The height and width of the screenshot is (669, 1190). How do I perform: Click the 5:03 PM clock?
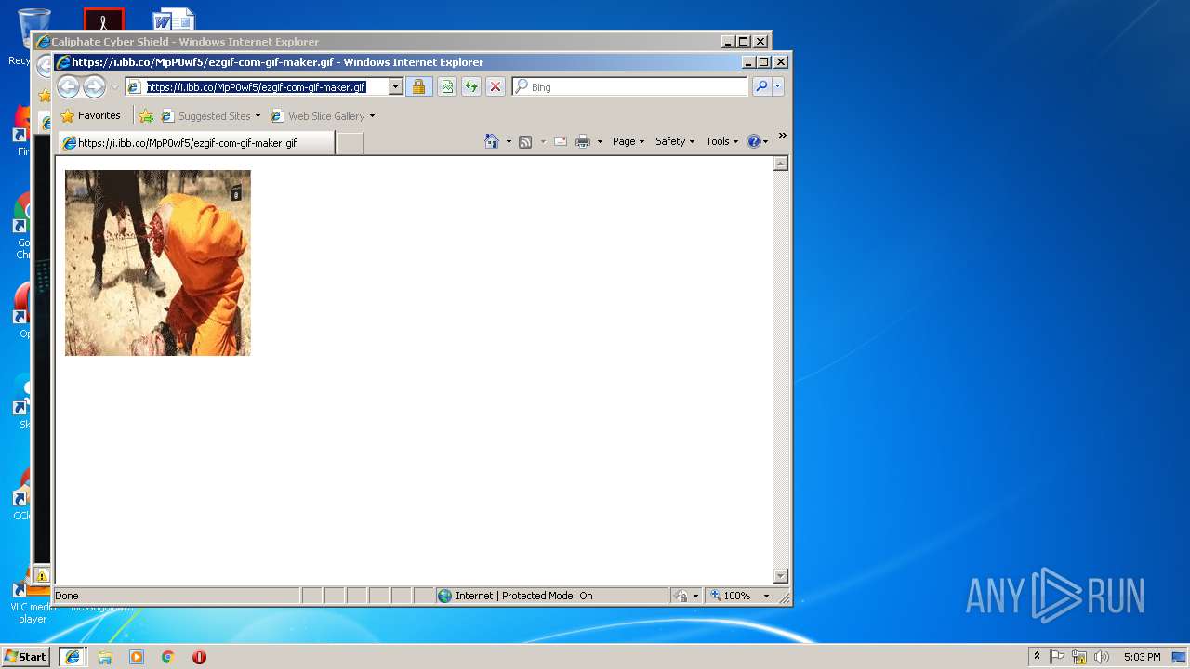[x=1142, y=657]
